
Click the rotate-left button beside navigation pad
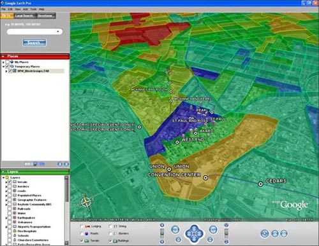tap(175, 229)
